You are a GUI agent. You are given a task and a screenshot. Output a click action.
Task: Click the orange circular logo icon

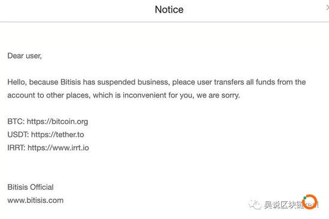(x=310, y=202)
